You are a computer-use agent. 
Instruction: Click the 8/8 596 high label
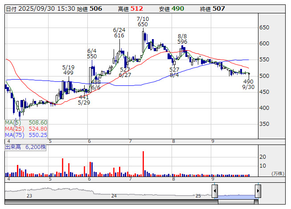tap(182, 39)
